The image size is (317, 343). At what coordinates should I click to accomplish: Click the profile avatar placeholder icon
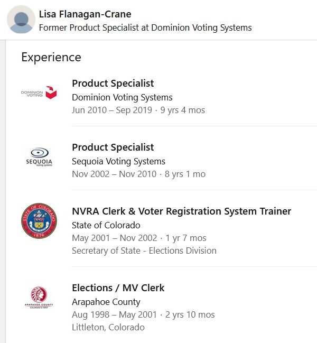[21, 20]
